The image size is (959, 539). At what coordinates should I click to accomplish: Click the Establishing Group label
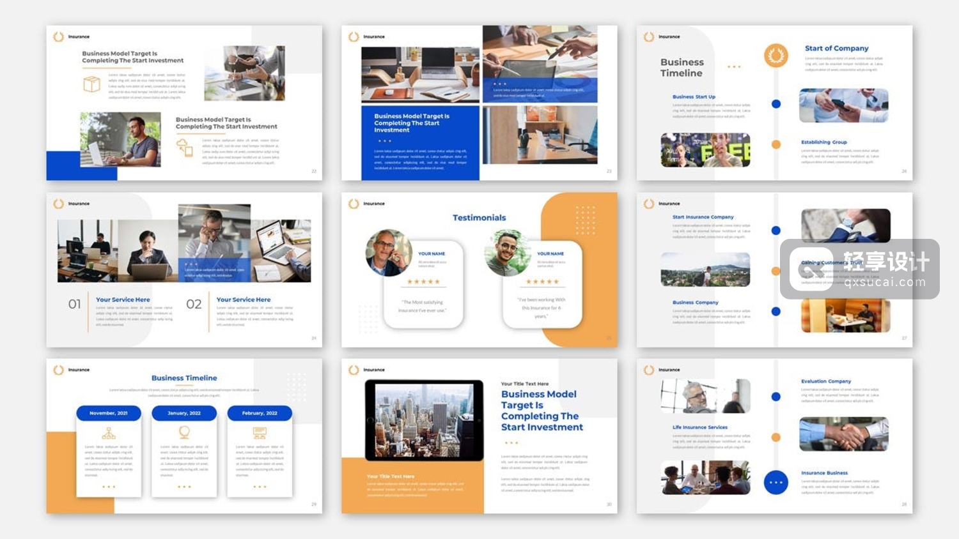[824, 142]
